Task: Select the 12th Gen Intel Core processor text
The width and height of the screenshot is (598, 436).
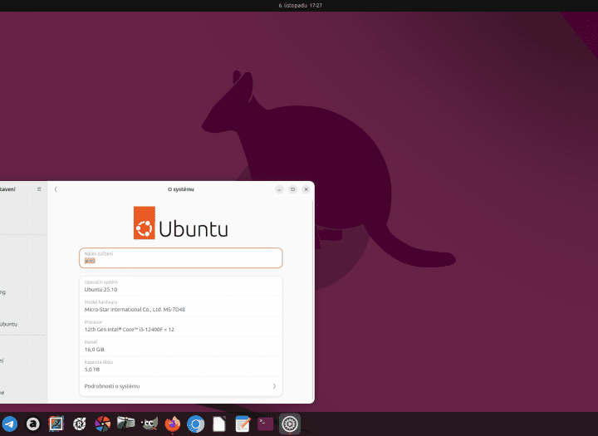Action: (129, 330)
